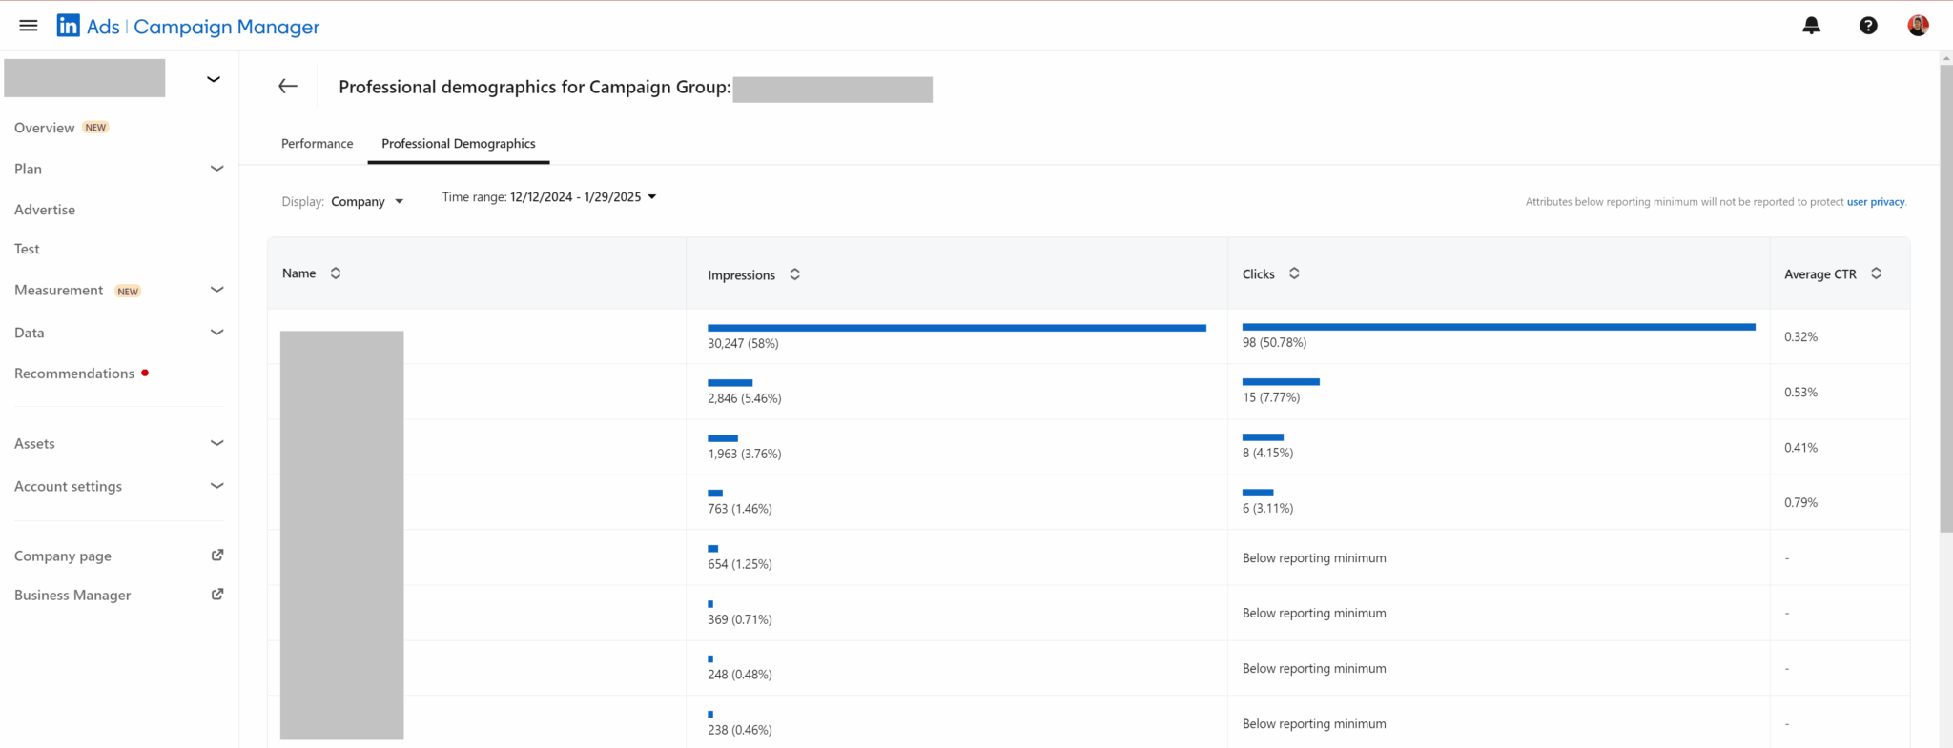The height and width of the screenshot is (748, 1953).
Task: Expand the Account settings section
Action: [x=216, y=486]
